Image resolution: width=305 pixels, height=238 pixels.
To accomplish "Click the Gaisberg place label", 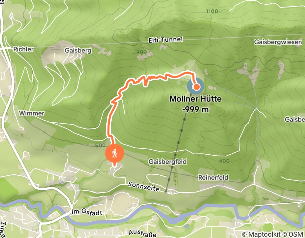I will [x=78, y=50].
